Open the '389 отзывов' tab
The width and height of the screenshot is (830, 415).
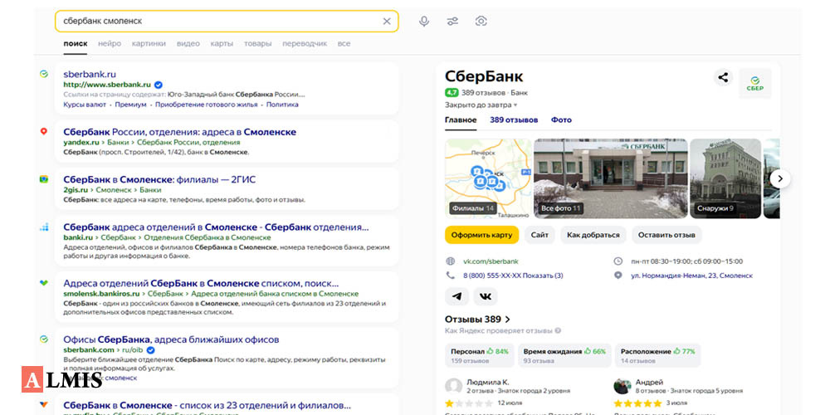[x=514, y=120]
